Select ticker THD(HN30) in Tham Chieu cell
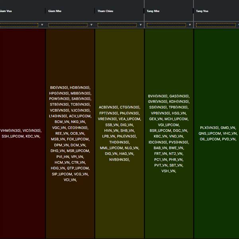 coord(119,142)
